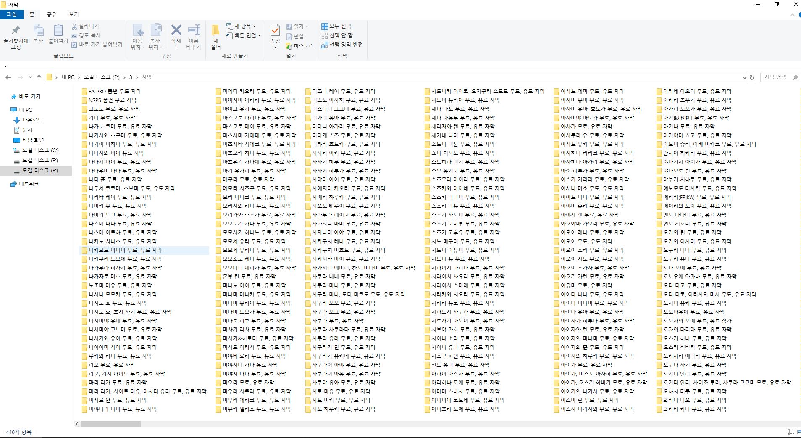This screenshot has width=801, height=438.
Task: Click 잘라내기 (Cut) in clipboard group
Action: tap(85, 26)
